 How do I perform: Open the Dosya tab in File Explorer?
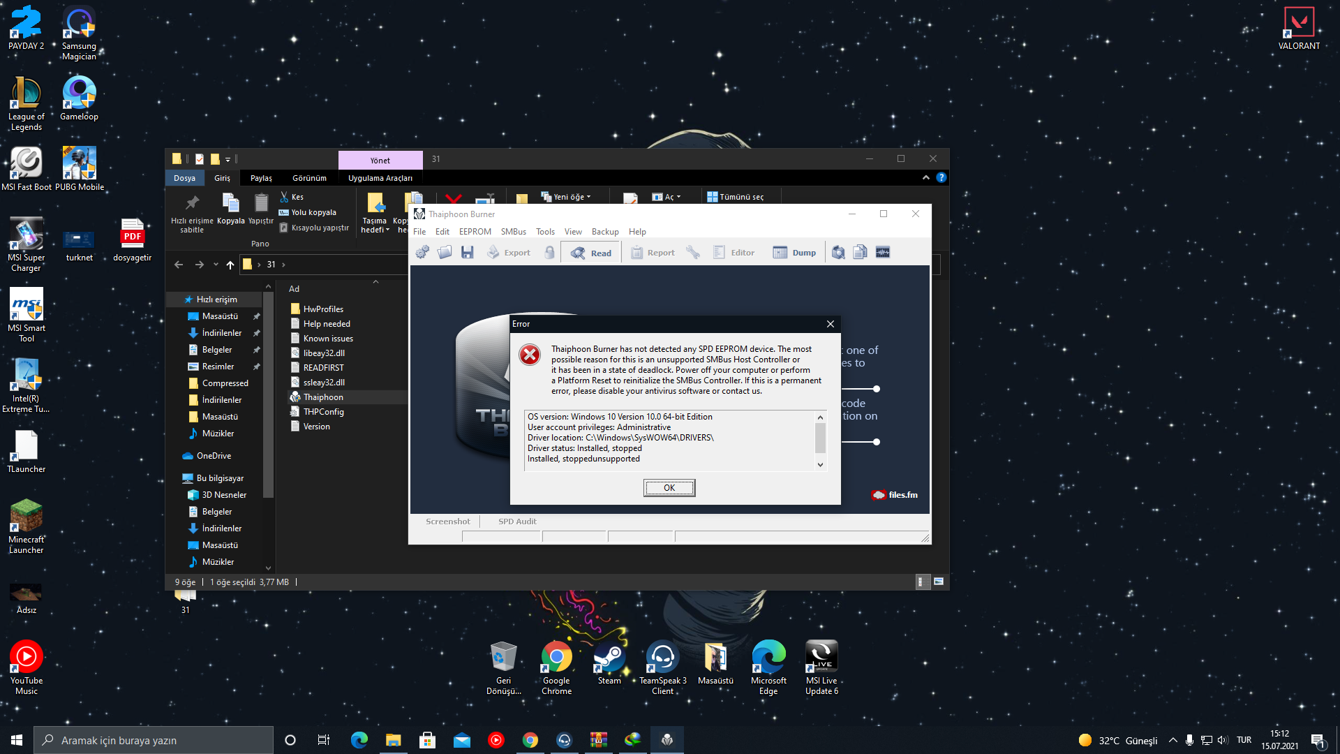pyautogui.click(x=185, y=178)
